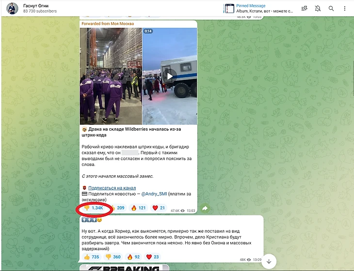Toggle the 360 thumbs-down reaction
This screenshot has width=354, height=271.
coord(113,257)
